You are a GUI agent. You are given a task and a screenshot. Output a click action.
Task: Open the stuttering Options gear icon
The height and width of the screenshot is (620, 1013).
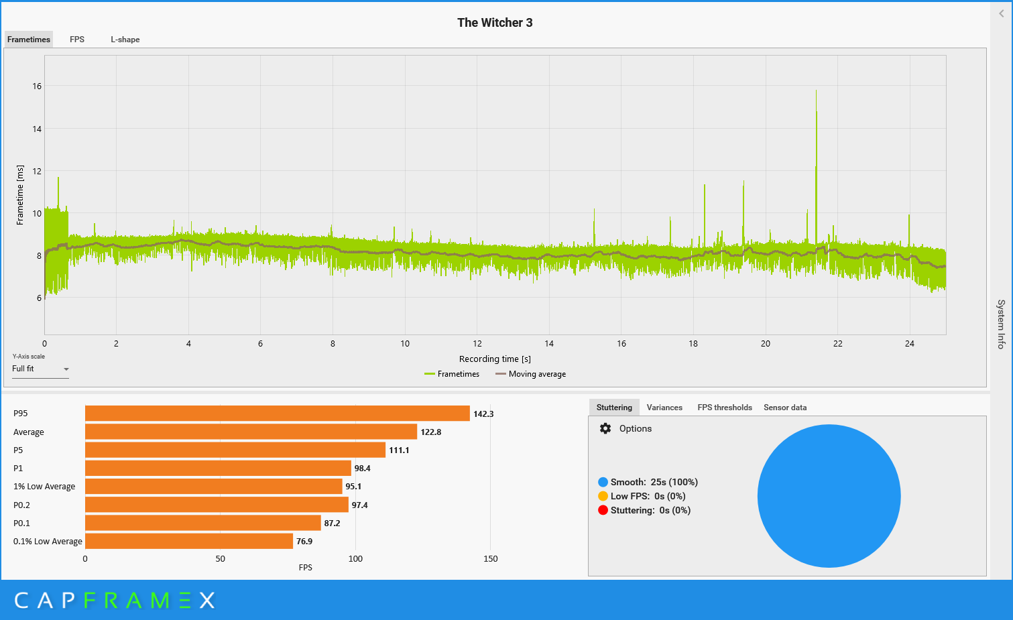[x=605, y=428]
